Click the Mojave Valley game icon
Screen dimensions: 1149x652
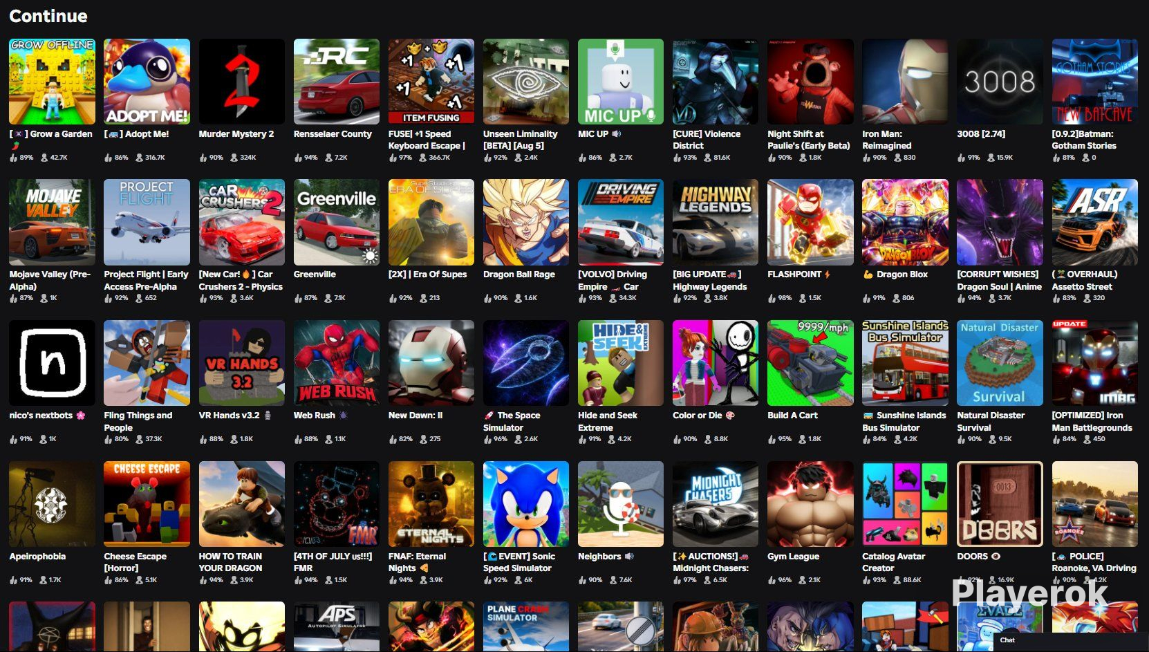[x=52, y=222]
